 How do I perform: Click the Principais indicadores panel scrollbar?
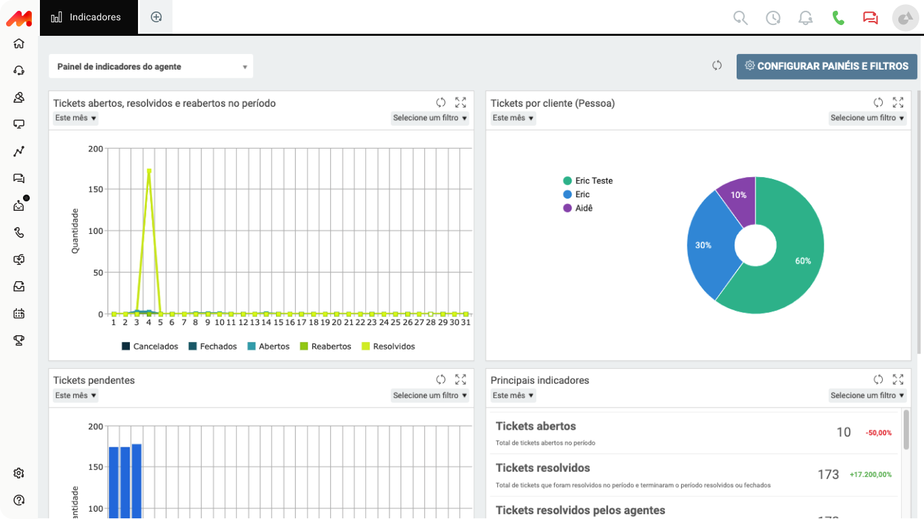[906, 430]
